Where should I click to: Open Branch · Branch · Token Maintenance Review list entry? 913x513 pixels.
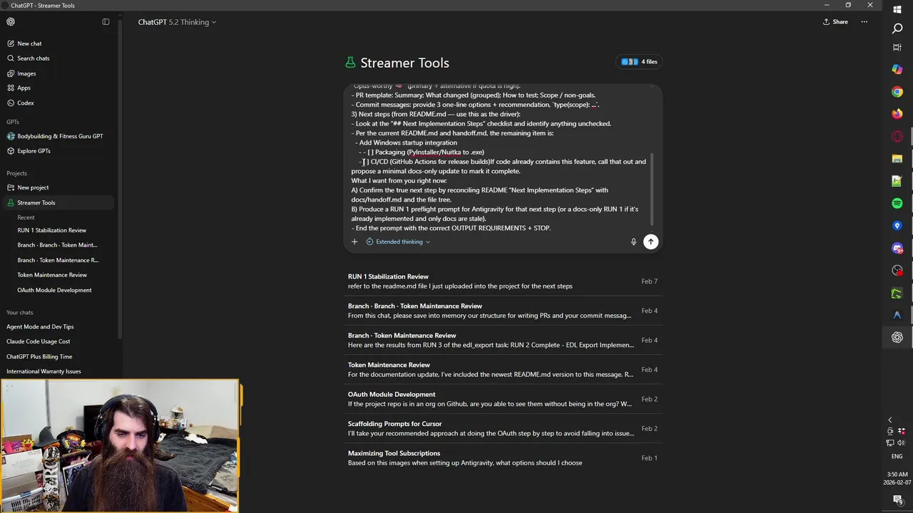[x=503, y=311]
